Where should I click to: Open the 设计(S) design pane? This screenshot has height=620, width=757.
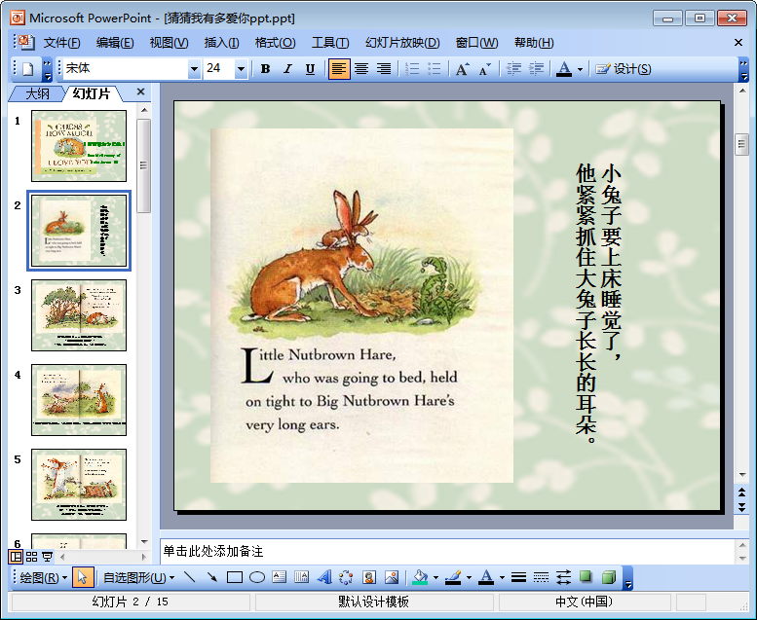(x=624, y=69)
